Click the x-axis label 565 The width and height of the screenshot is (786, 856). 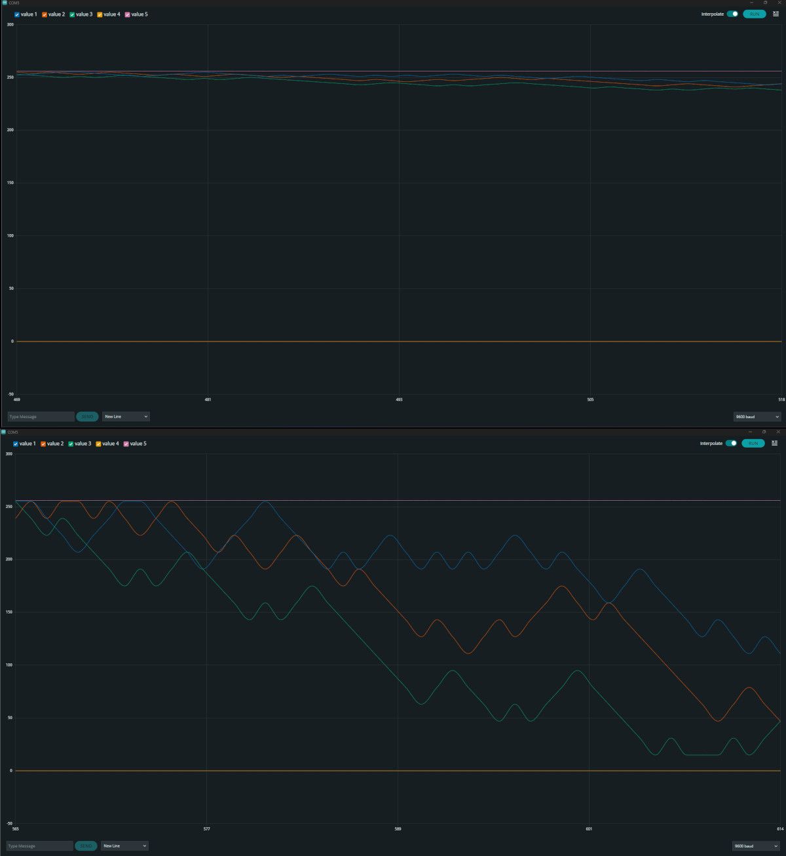click(x=15, y=829)
